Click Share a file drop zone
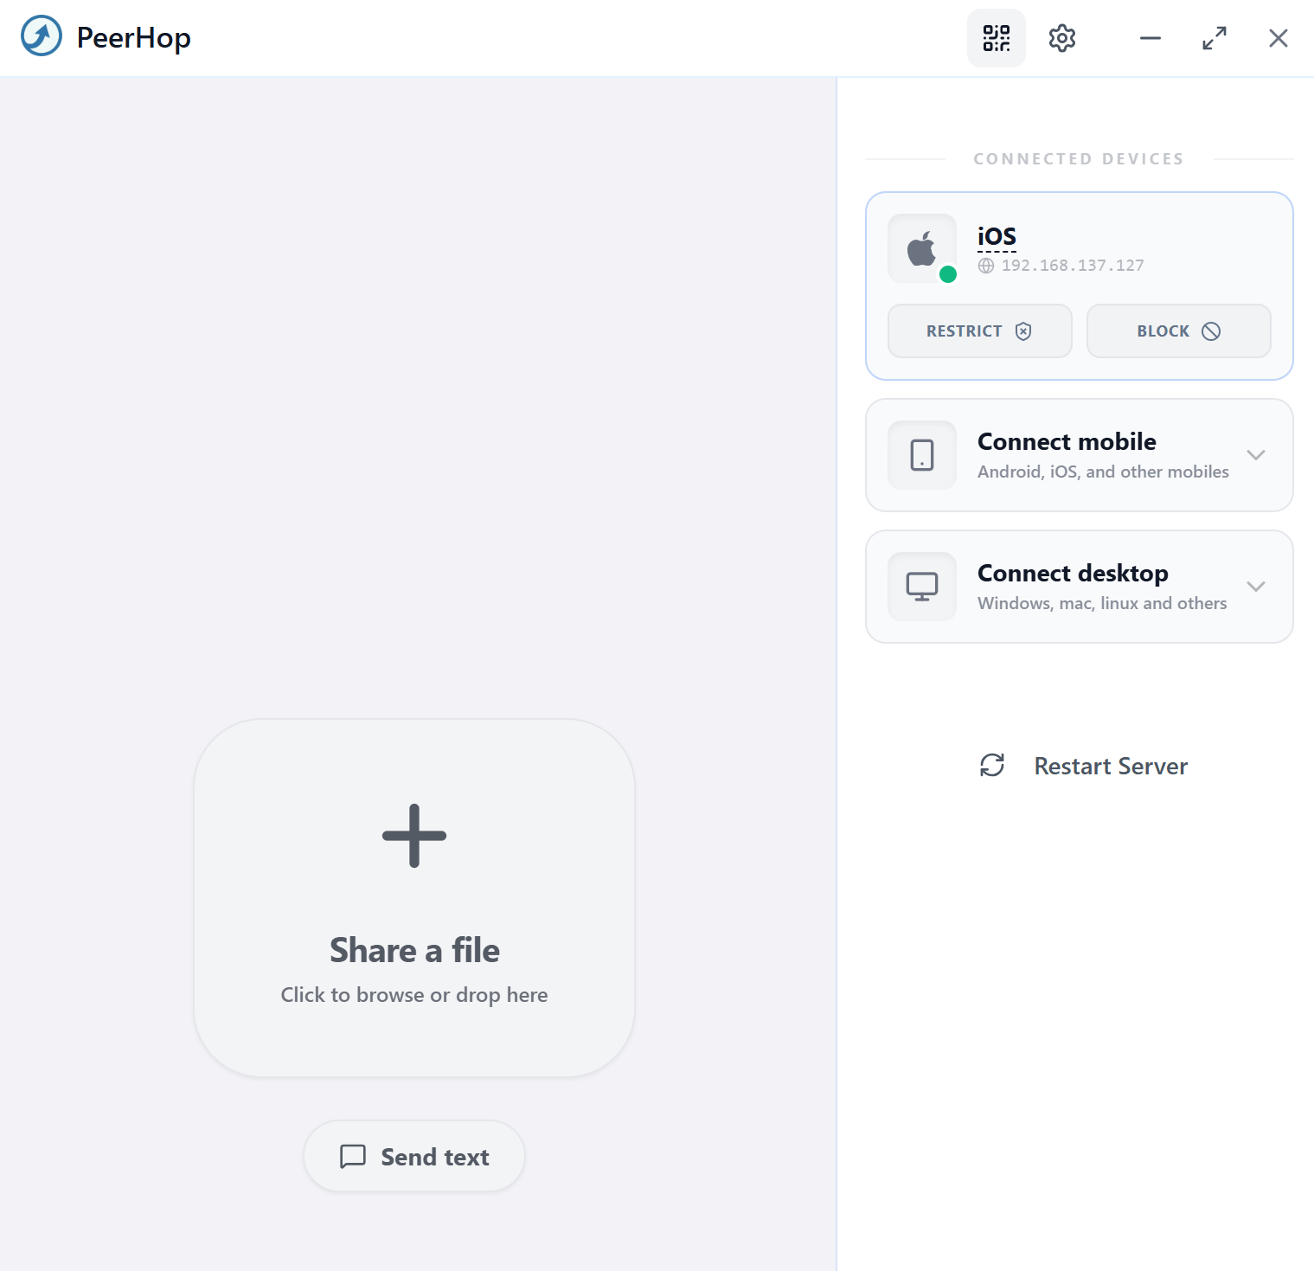This screenshot has height=1271, width=1314. [414, 898]
